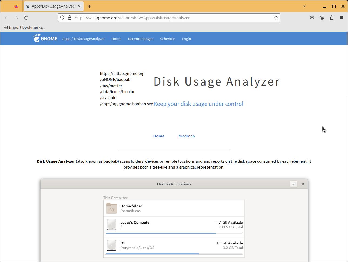This screenshot has width=348, height=262.
Task: Close the Apps/DiskUsageAnalyzer tab
Action: [x=79, y=6]
